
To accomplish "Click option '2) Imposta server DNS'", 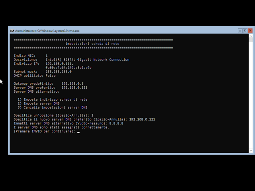I will pyautogui.click(x=39, y=103).
